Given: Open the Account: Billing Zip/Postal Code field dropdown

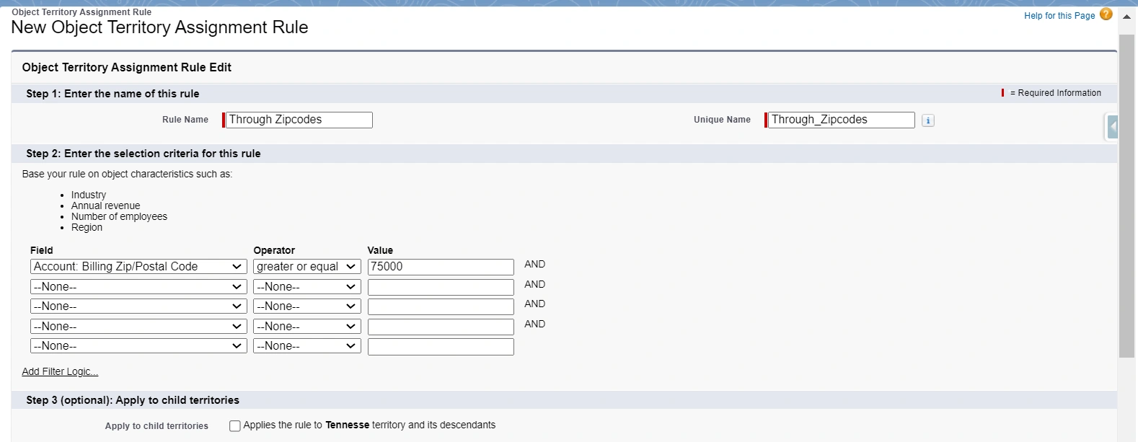Looking at the screenshot, I should coord(138,267).
